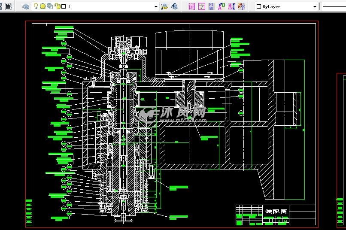Click the ByLayer white color swatch box
Screen dimensions: 346x230
click(258, 6)
